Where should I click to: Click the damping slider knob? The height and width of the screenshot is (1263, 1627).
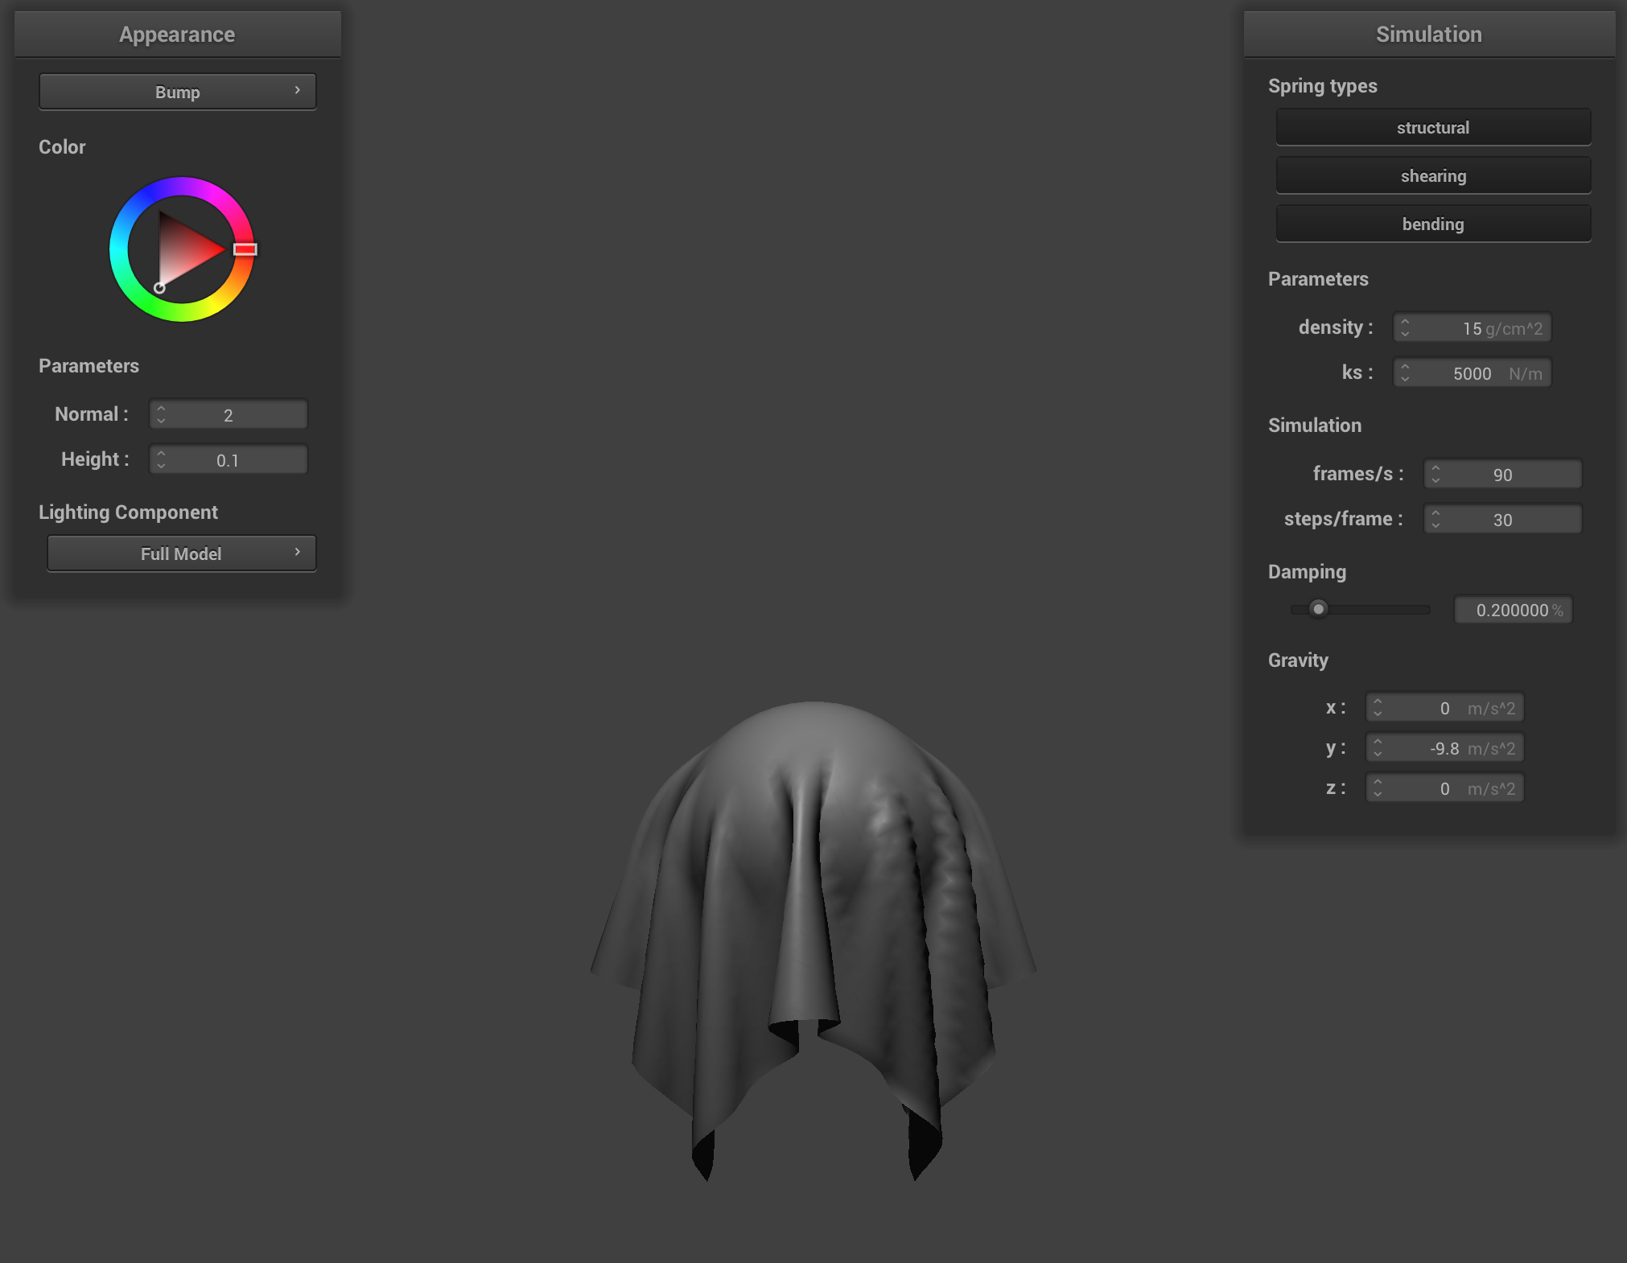[1318, 609]
